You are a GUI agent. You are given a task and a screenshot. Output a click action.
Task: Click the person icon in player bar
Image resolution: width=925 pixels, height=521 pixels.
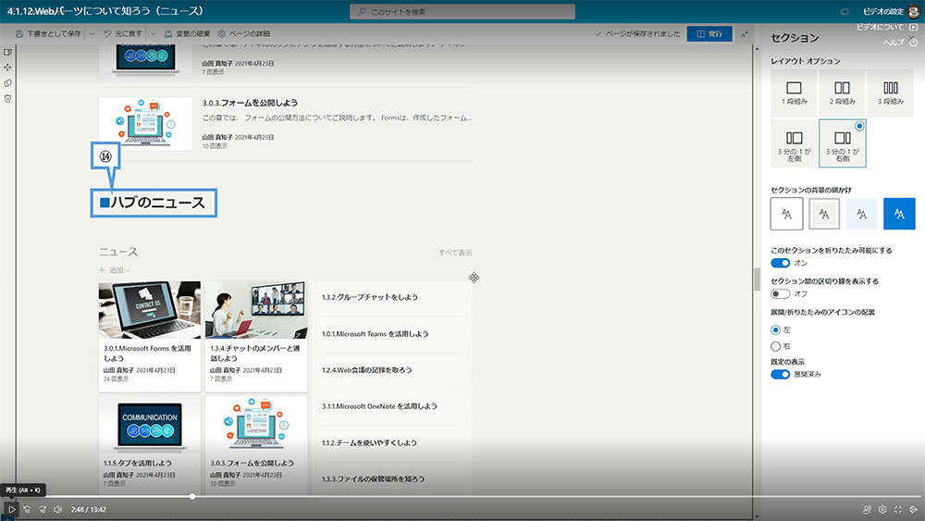(867, 509)
